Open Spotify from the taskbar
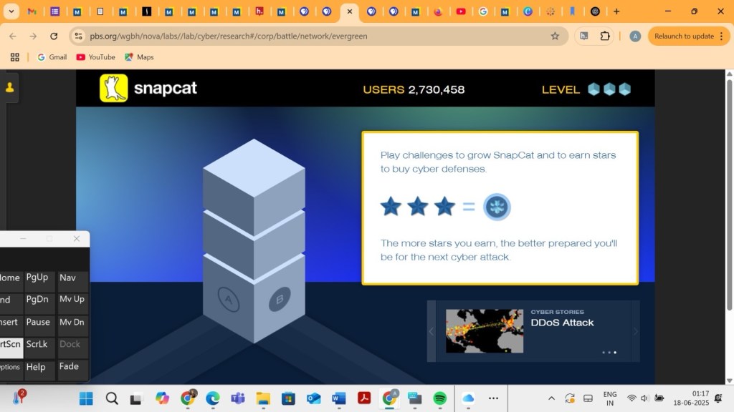This screenshot has width=734, height=412. tap(440, 398)
